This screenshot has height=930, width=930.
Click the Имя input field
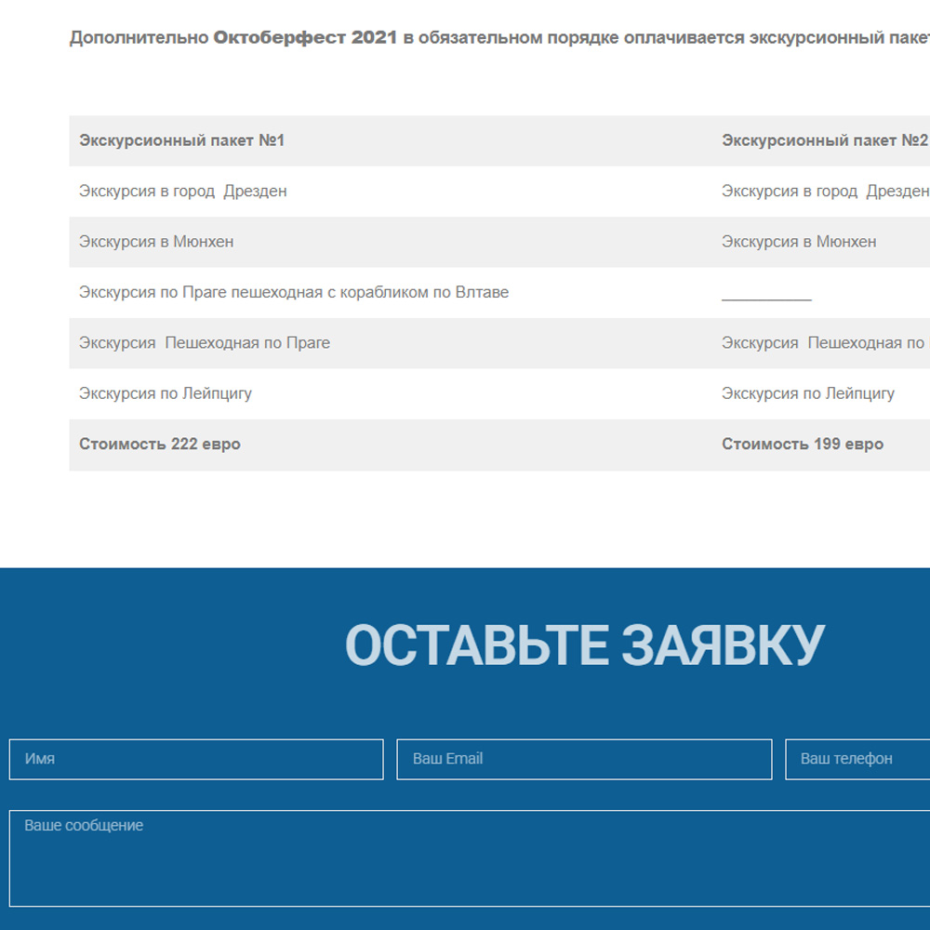point(195,759)
